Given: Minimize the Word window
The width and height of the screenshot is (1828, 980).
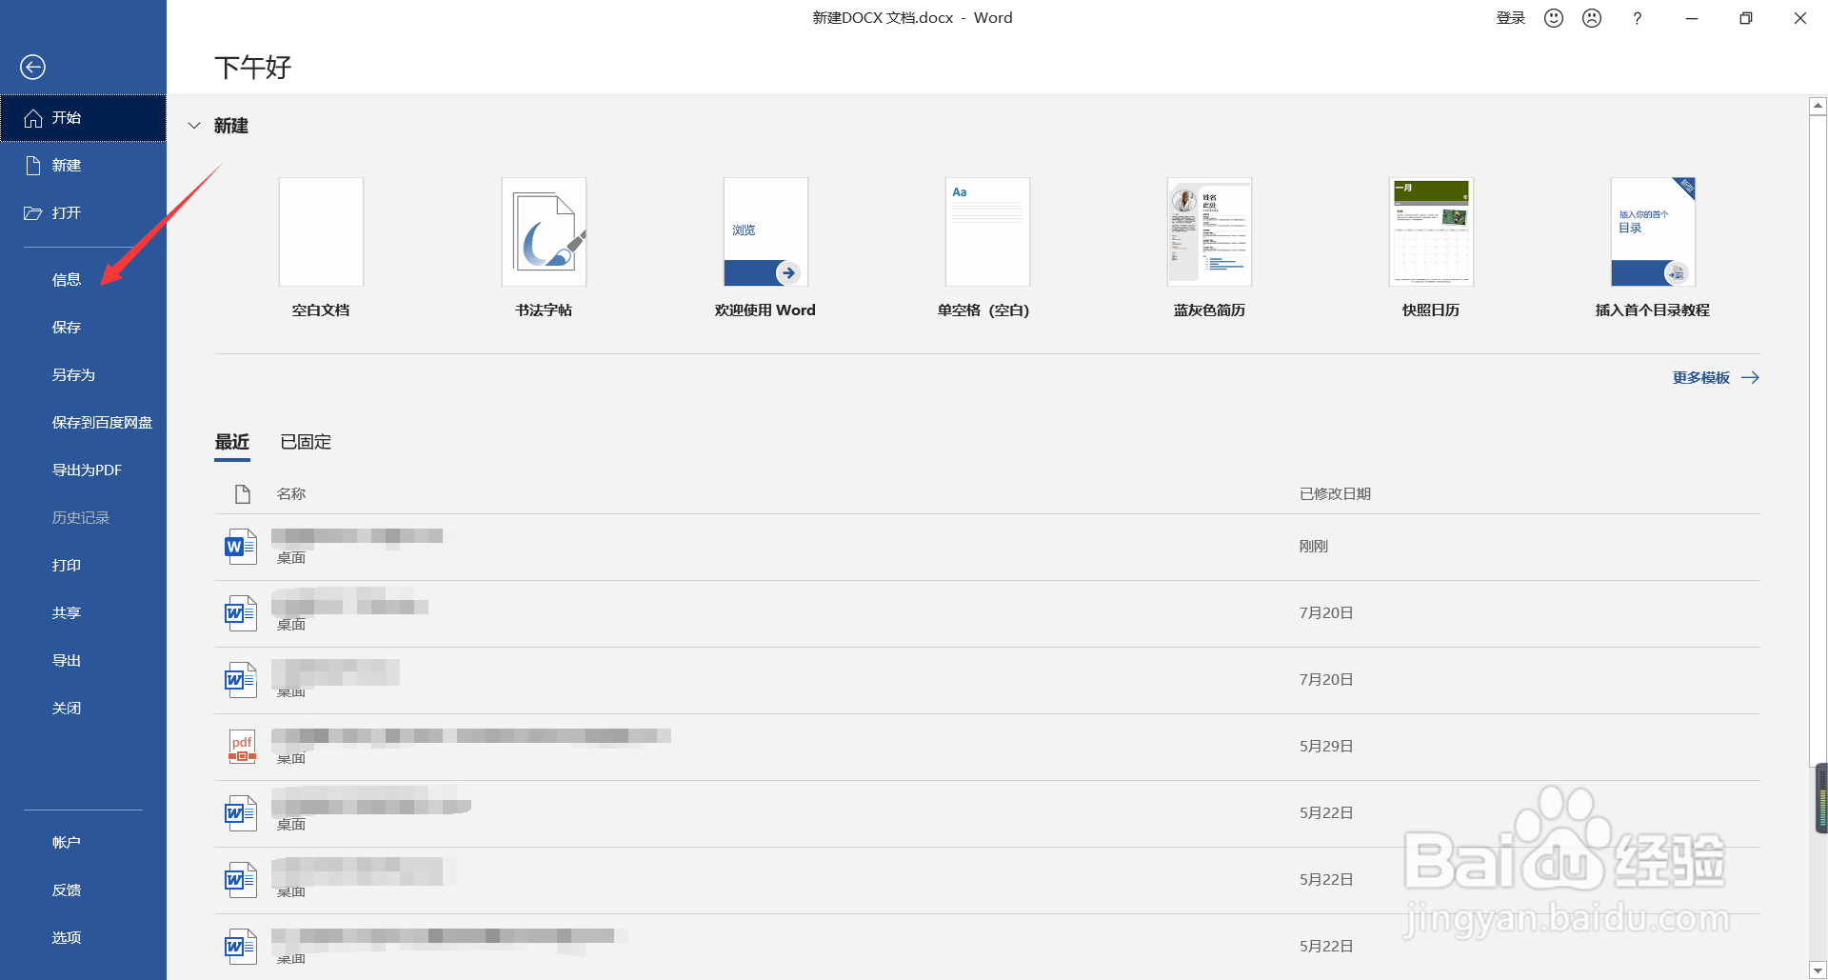Looking at the screenshot, I should (1692, 18).
